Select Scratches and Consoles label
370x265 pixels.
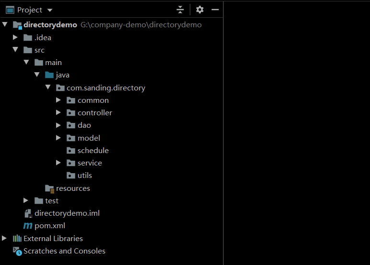click(x=64, y=251)
